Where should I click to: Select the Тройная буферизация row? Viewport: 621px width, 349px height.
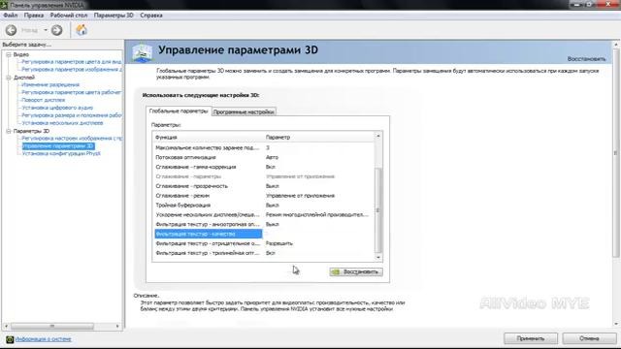pyautogui.click(x=263, y=206)
